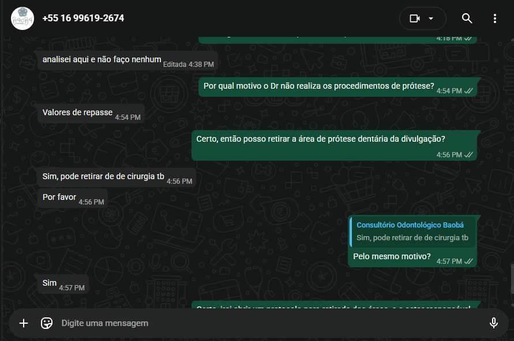Select the 'Por favor' message bubble
The image size is (514, 341).
pyautogui.click(x=73, y=198)
